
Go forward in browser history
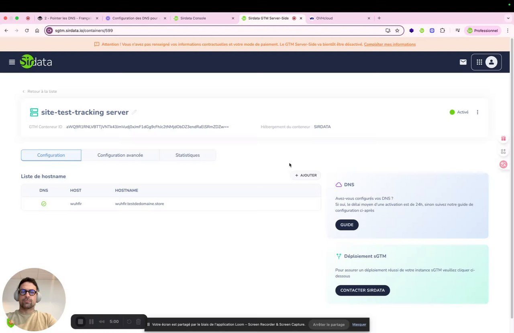click(16, 30)
